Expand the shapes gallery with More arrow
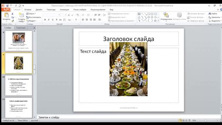The width and height of the screenshot is (222, 125). pos(158,21)
